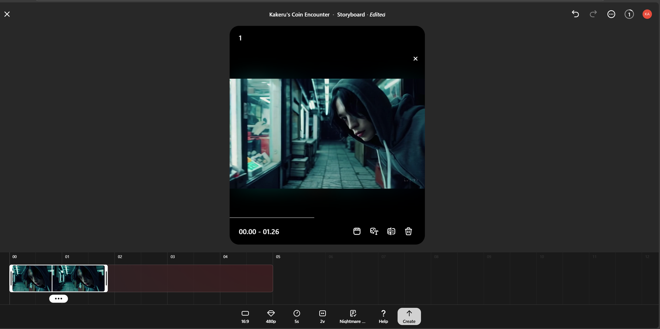The height and width of the screenshot is (329, 660).
Task: Dismiss the card 1 preview image
Action: pos(415,59)
